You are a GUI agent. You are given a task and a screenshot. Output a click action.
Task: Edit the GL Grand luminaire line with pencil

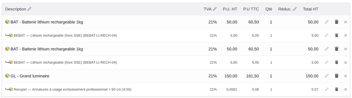(327, 76)
